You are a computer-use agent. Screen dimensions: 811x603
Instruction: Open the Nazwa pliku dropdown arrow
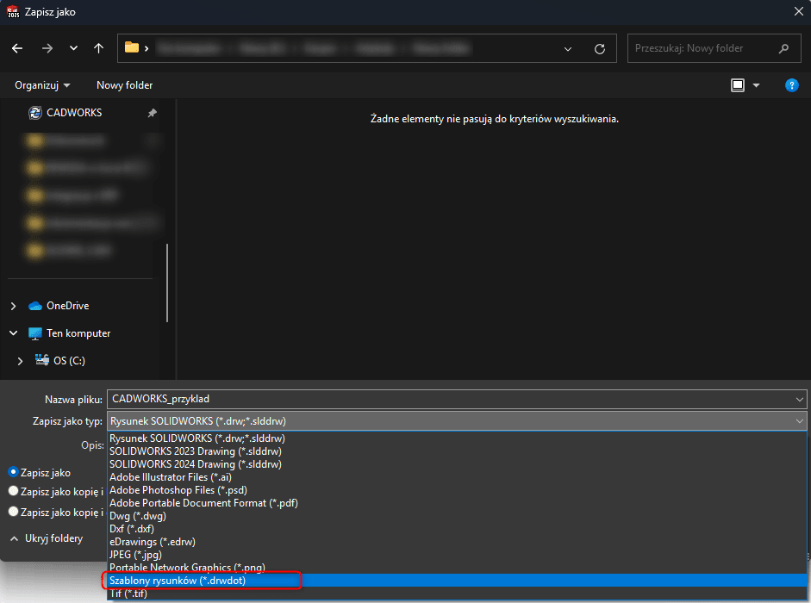tap(800, 399)
